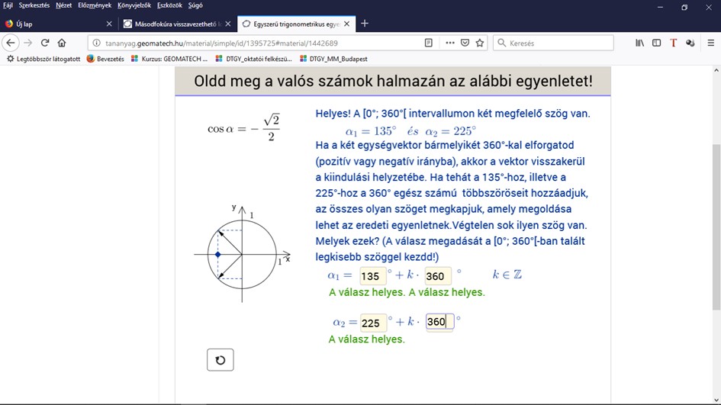Click the extension icon beside the red T
Image resolution: width=721 pixels, height=405 pixels.
click(x=690, y=43)
